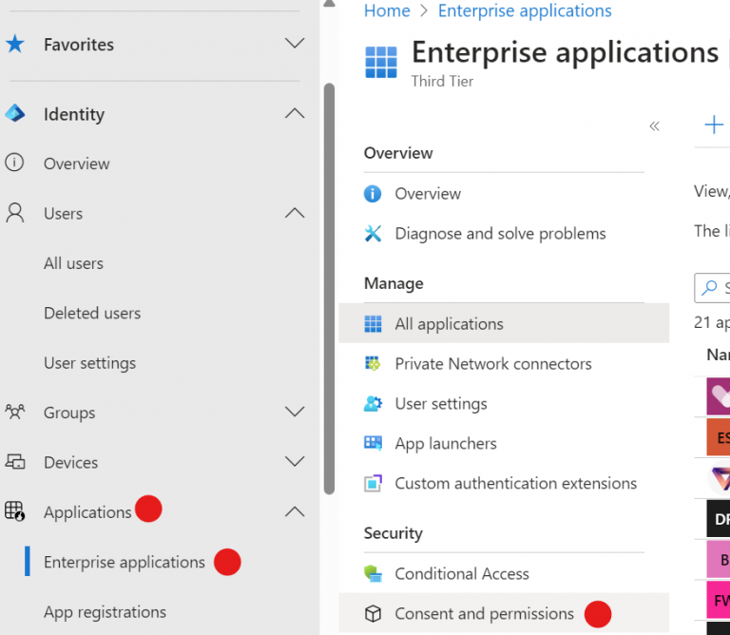Click the Conditional Access shield icon
Viewport: 730px width, 635px height.
pyautogui.click(x=374, y=574)
